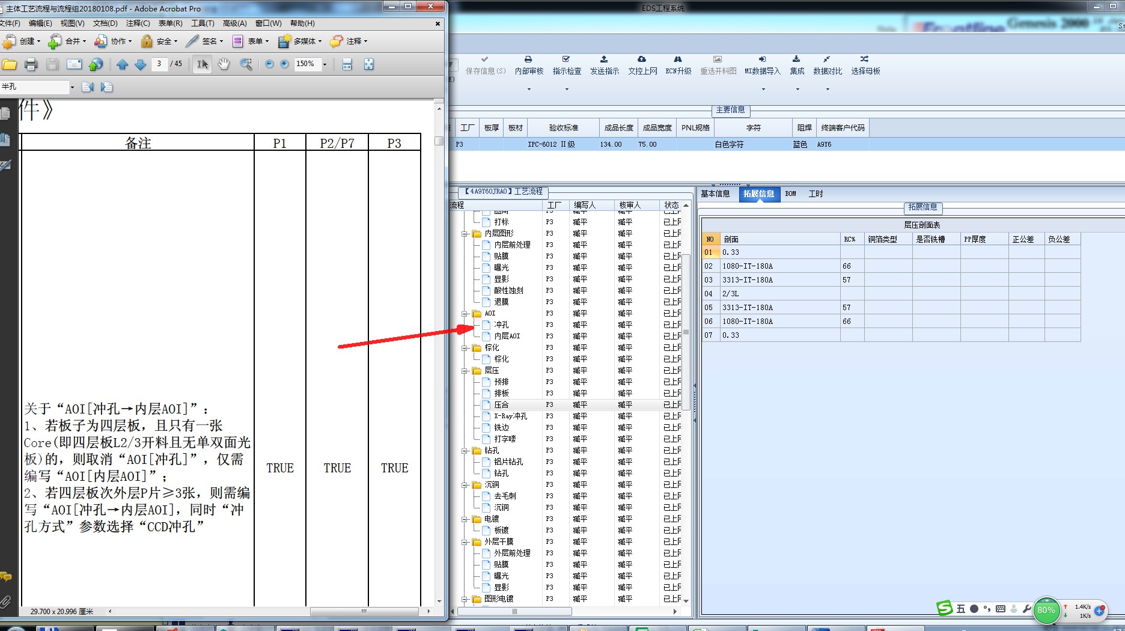This screenshot has height=631, width=1125.
Task: Click the Find Previous search result icon
Action: [88, 87]
